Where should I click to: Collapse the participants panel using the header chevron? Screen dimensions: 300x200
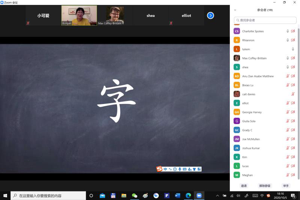235,10
